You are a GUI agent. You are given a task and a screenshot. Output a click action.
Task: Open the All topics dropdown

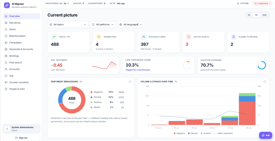(68, 25)
